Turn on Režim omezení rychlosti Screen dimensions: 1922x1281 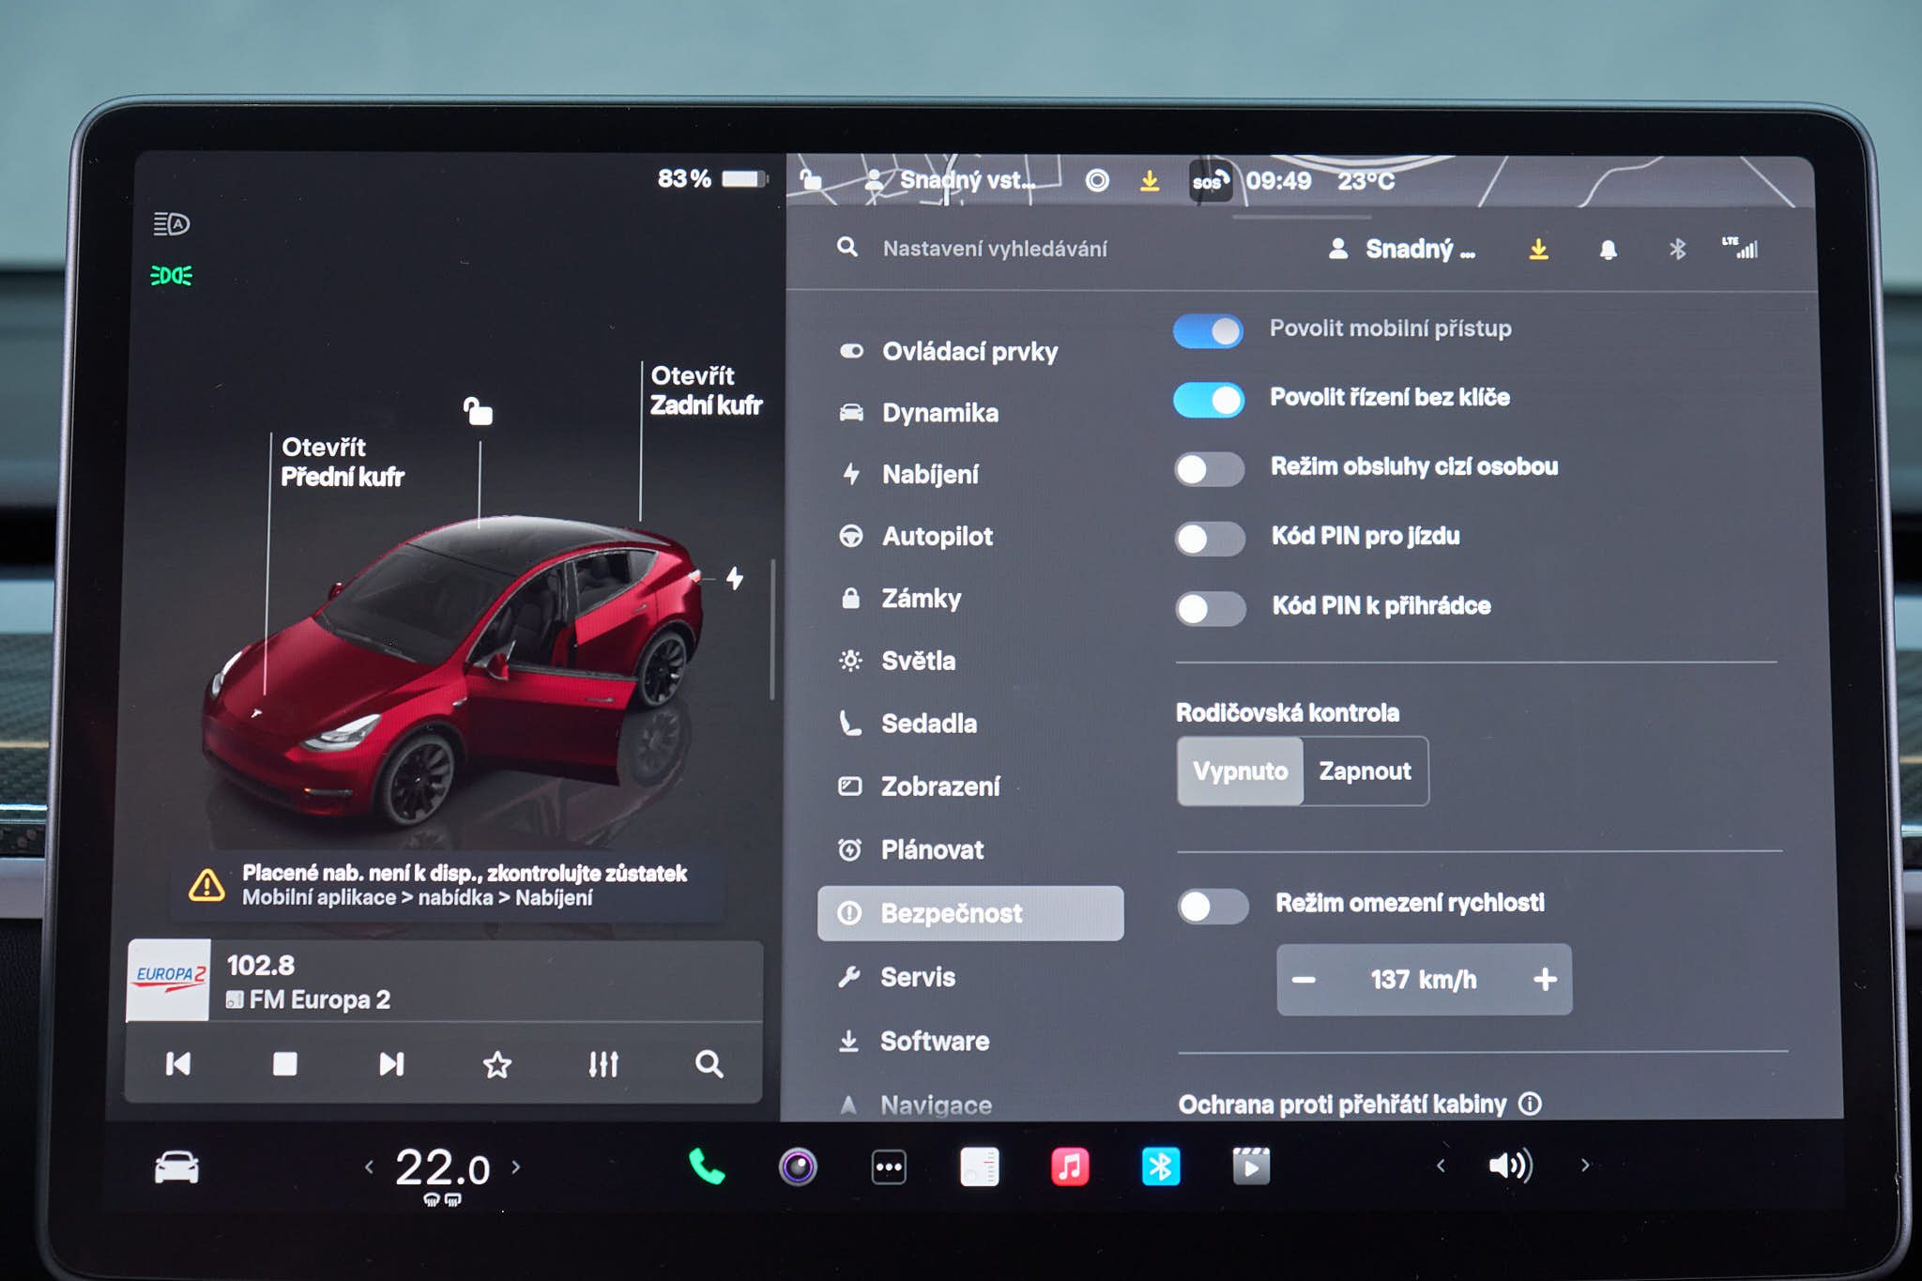[x=1213, y=907]
